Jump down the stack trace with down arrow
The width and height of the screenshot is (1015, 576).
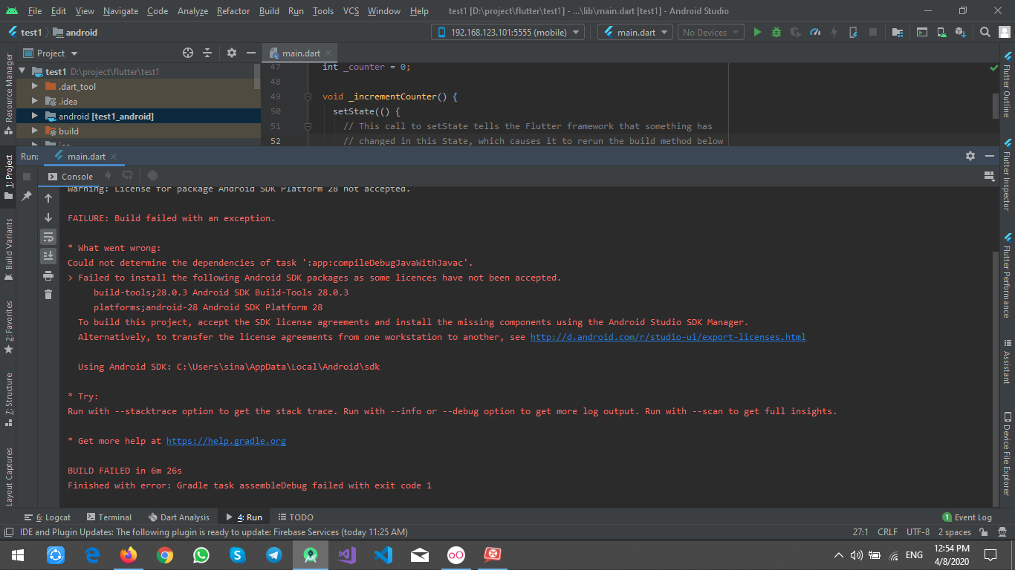48,217
